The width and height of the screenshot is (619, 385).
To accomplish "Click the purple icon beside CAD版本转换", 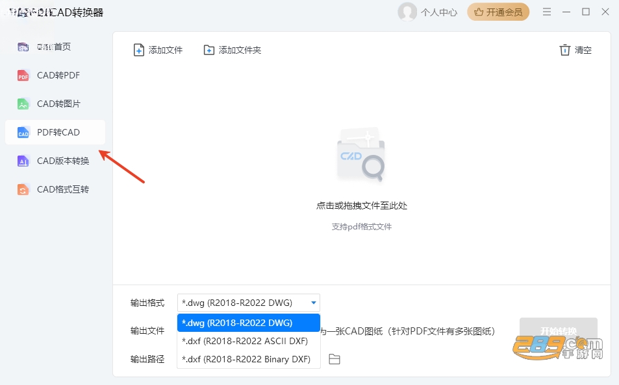I will pos(23,161).
